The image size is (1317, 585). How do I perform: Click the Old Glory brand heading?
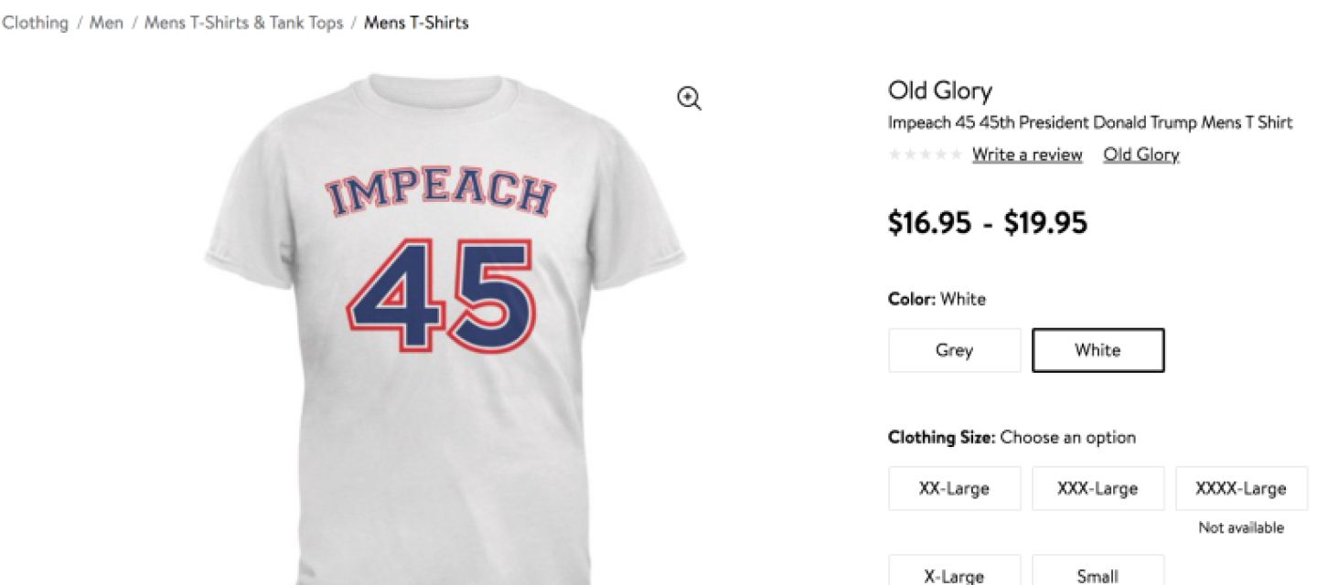939,91
